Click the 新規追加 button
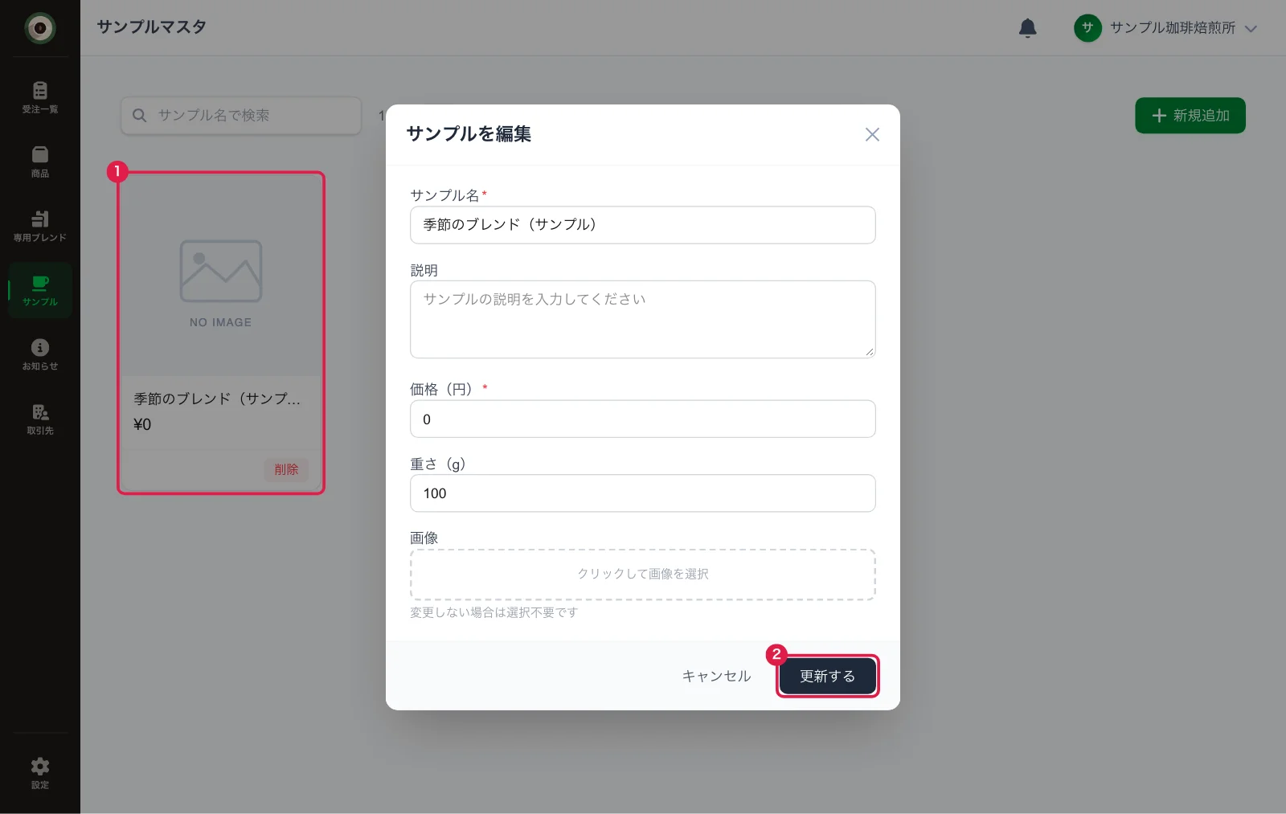 (x=1190, y=116)
